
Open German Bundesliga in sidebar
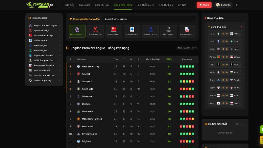(44, 36)
